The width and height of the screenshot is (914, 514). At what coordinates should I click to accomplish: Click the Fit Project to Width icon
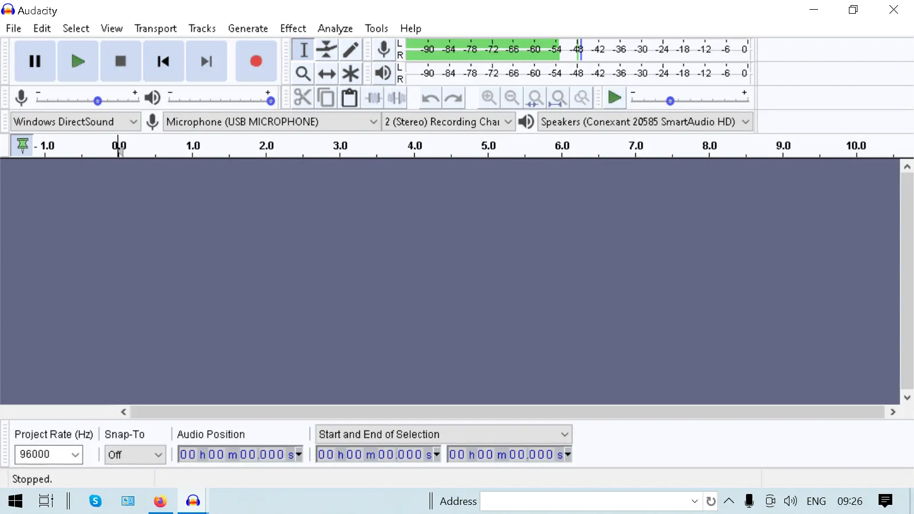[x=558, y=98]
